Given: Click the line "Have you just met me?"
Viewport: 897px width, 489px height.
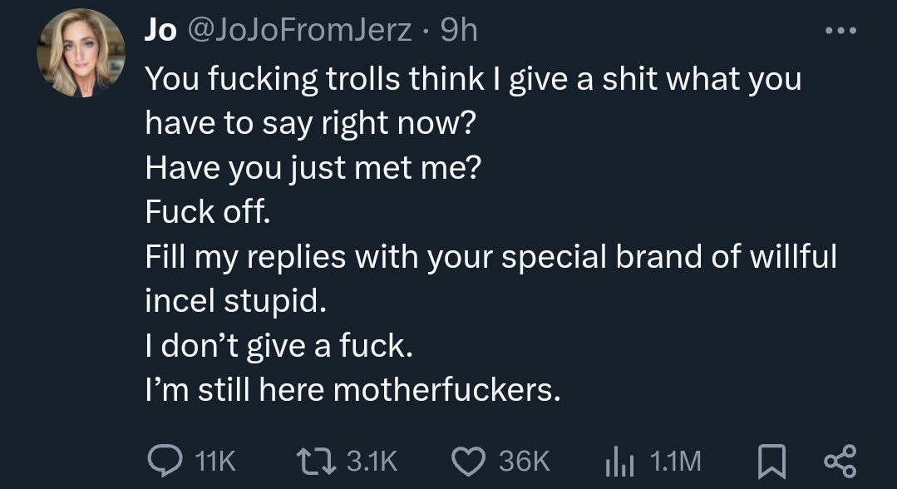Looking at the screenshot, I should [313, 168].
